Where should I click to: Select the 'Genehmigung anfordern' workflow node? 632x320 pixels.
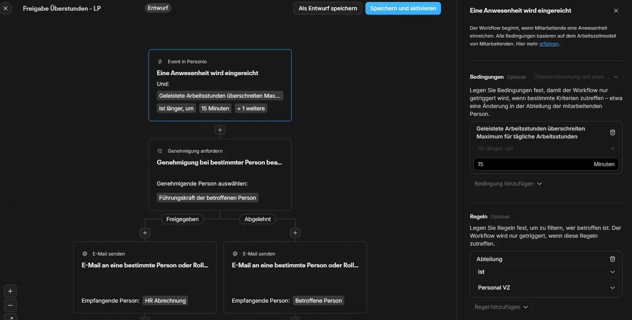(x=220, y=174)
